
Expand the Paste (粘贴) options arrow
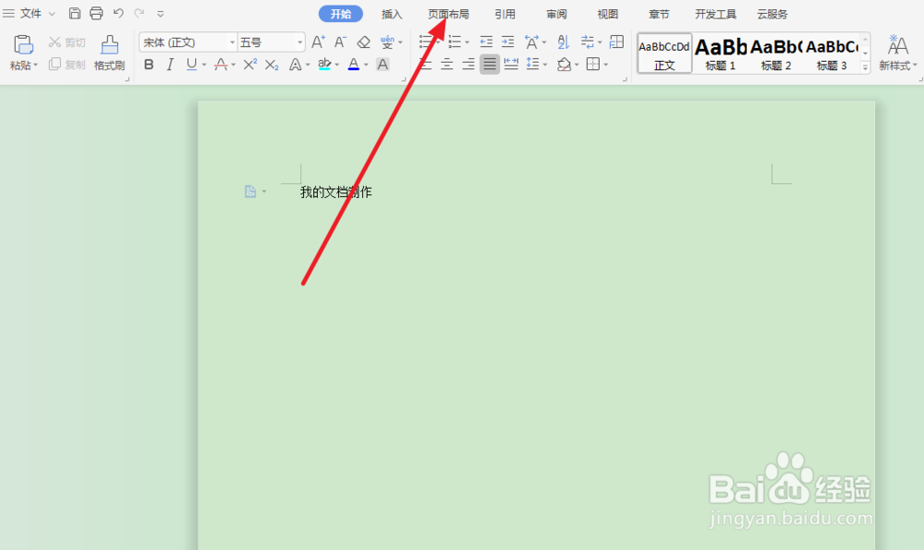tap(35, 66)
